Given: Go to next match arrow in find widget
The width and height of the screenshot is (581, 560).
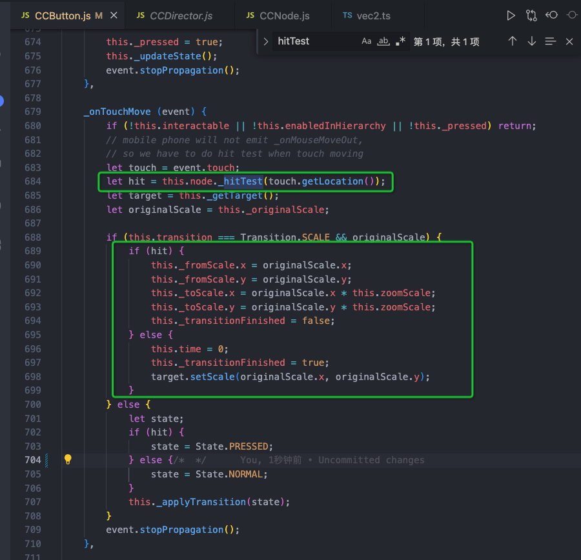Looking at the screenshot, I should 532,41.
